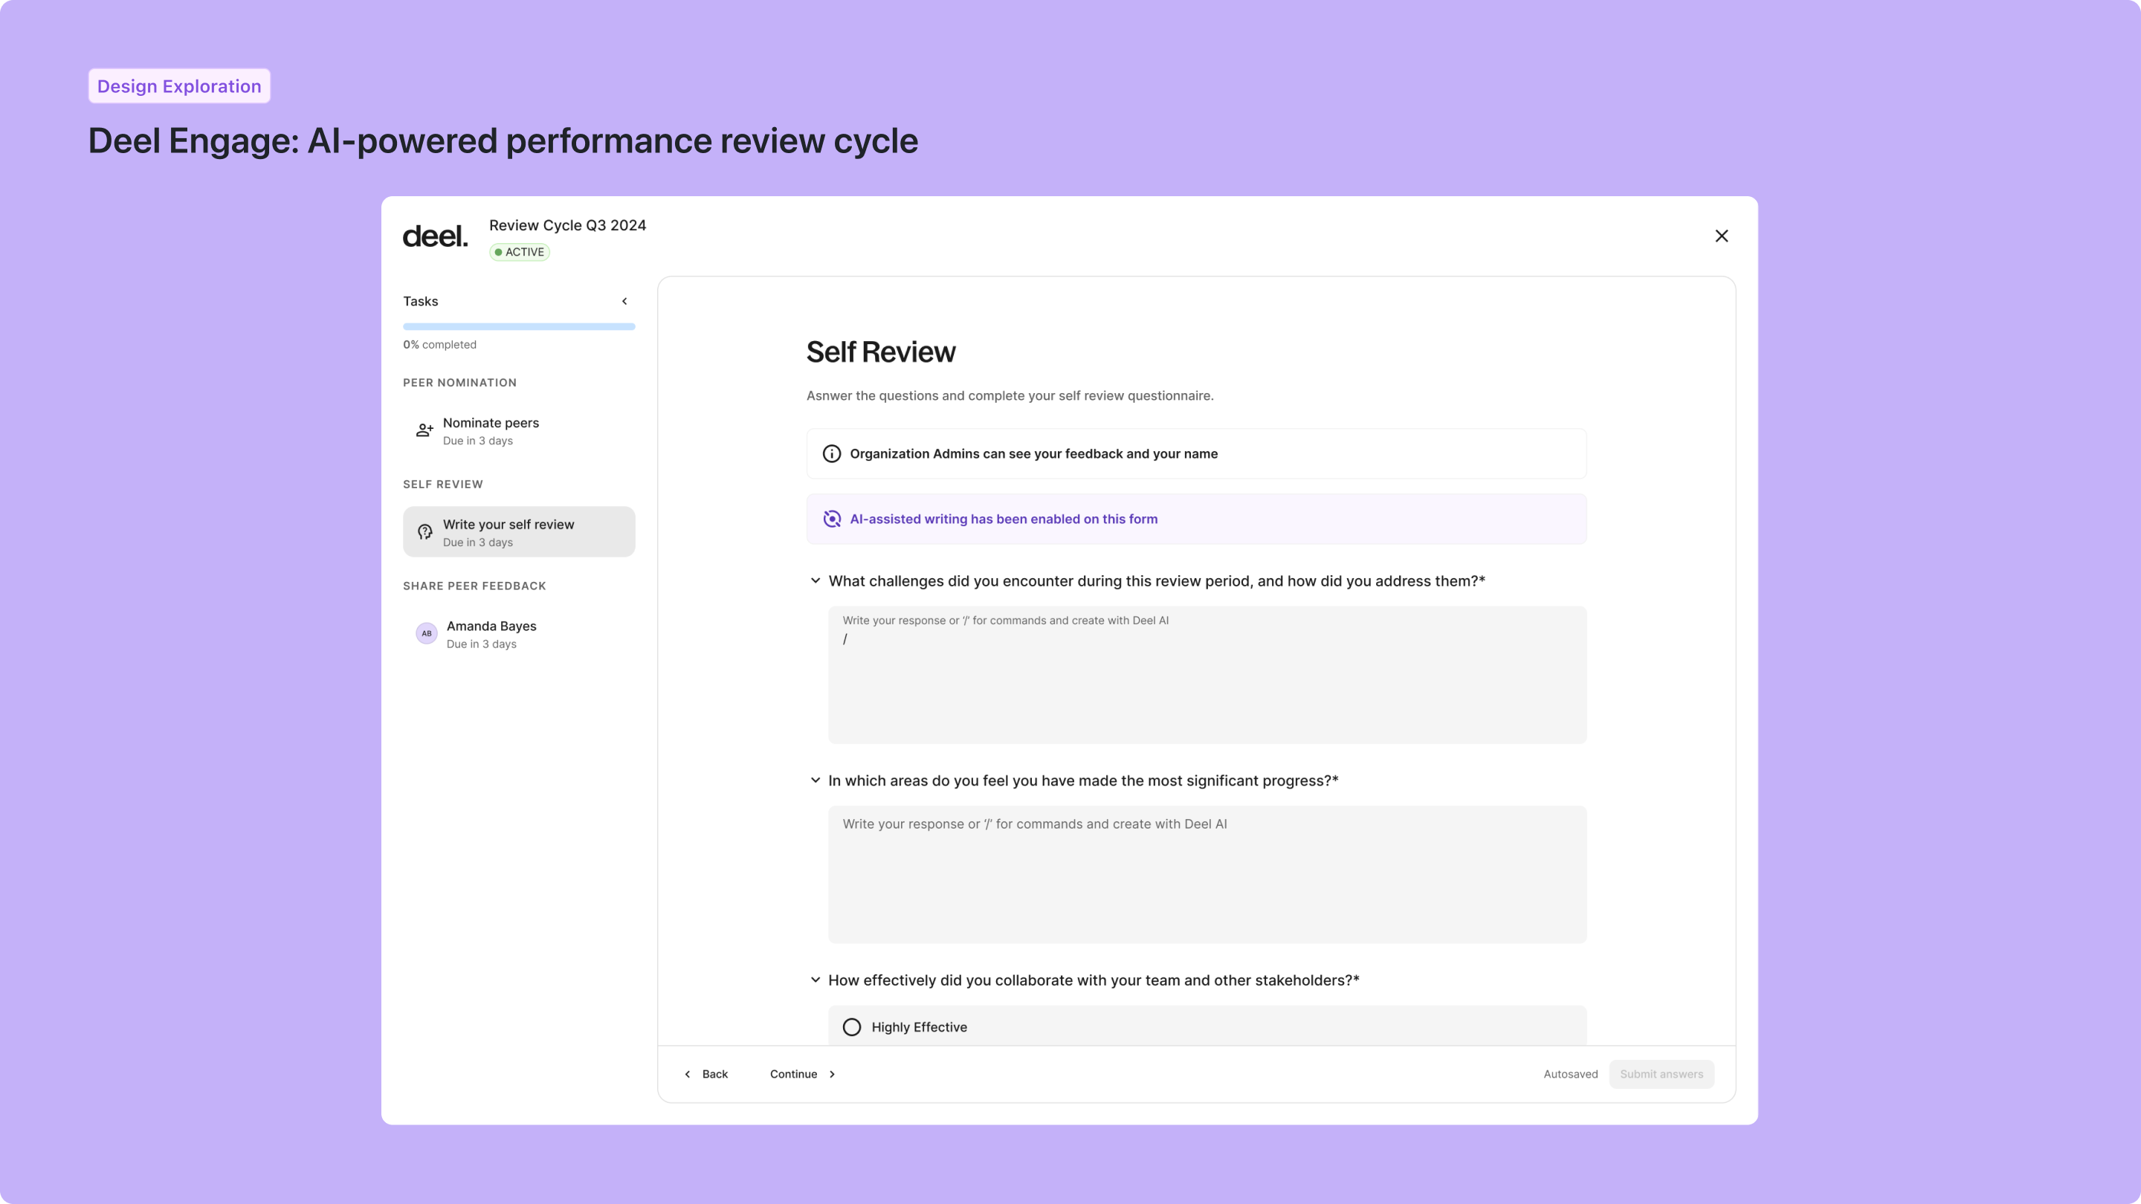
Task: Focus the significant progress response text box
Action: (1207, 874)
